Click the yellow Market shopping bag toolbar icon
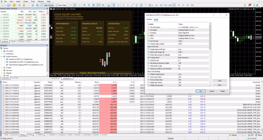The width and height of the screenshot is (263, 140). [24, 5]
